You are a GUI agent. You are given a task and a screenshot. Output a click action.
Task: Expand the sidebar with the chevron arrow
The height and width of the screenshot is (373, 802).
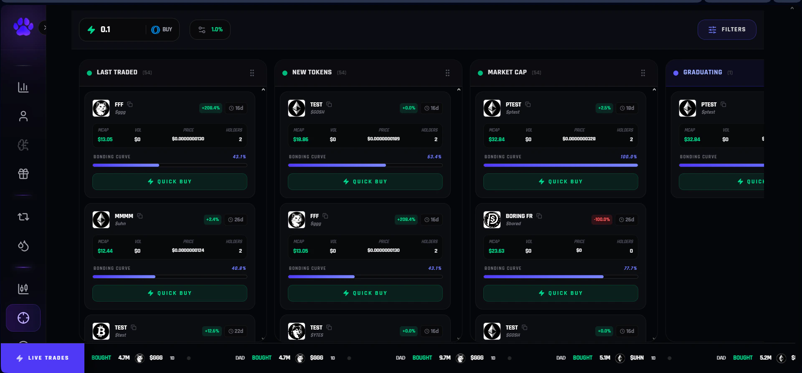45,28
